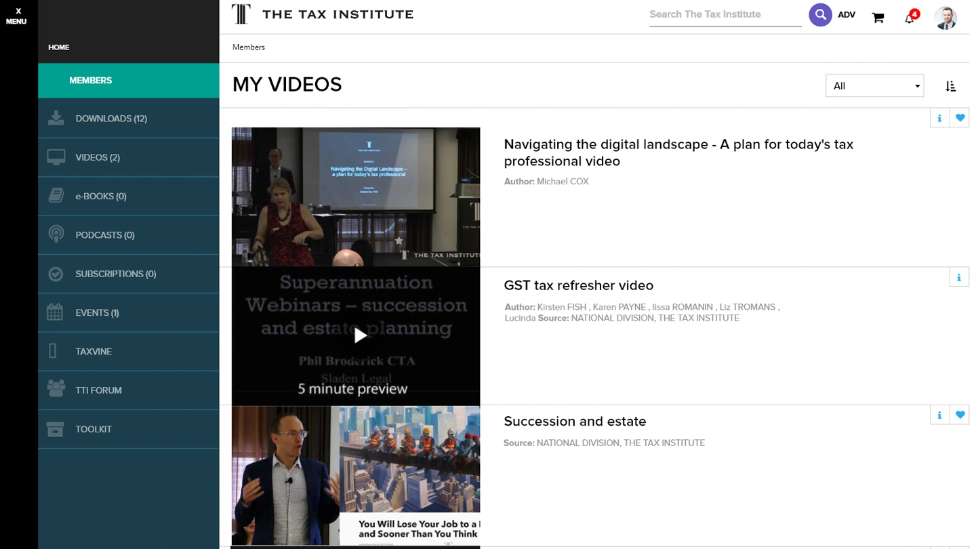Open the TTI Forum menu item

pyautogui.click(x=129, y=390)
